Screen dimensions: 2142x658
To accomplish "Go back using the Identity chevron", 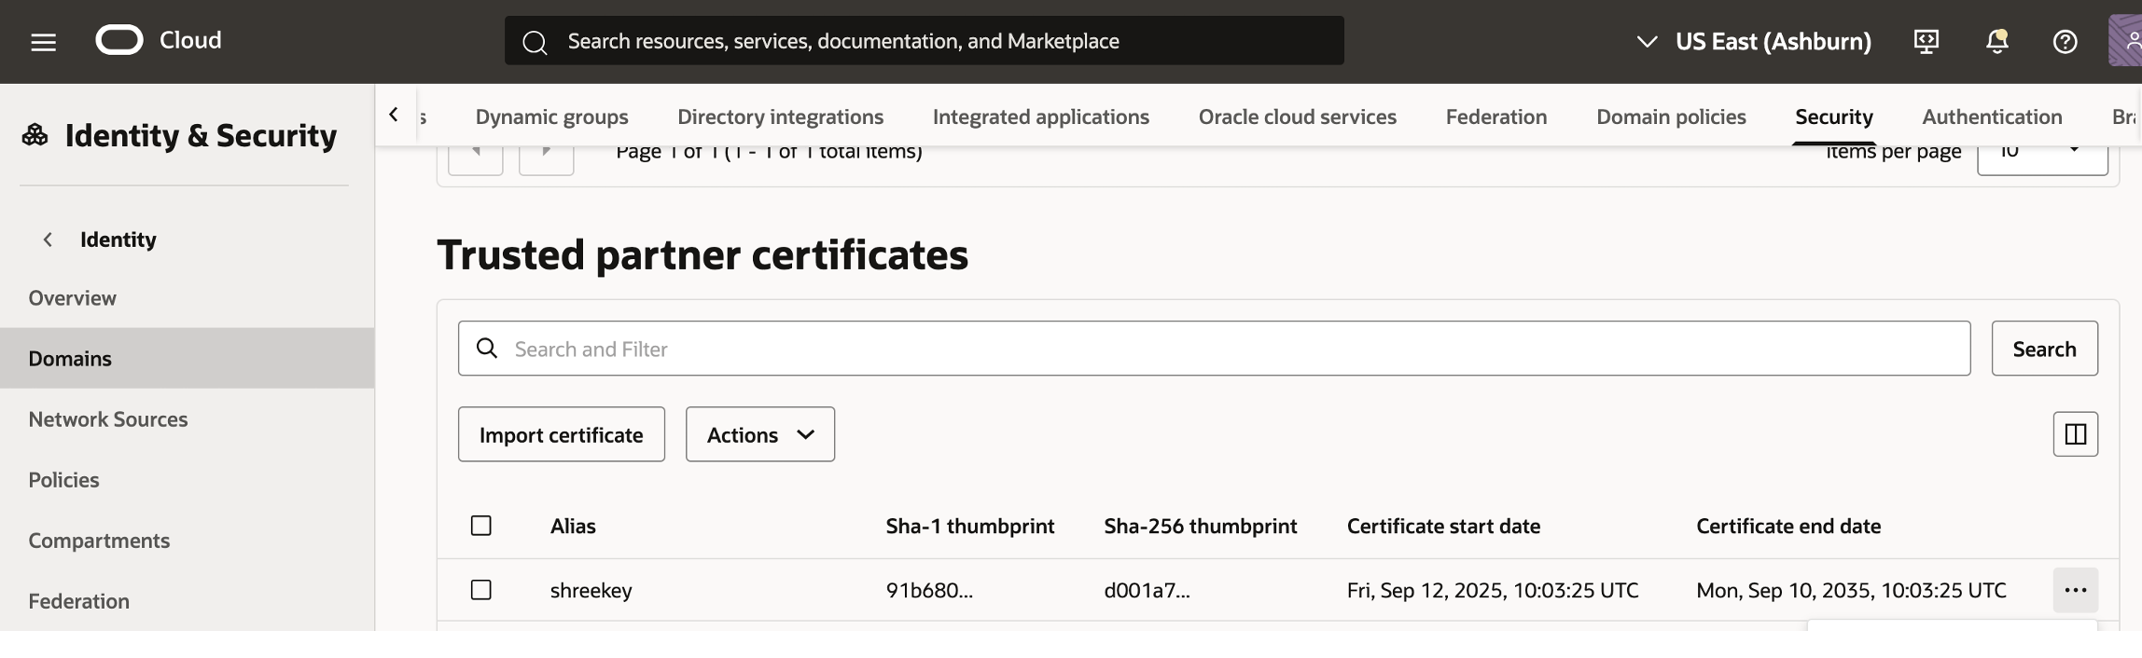I will 48,240.
